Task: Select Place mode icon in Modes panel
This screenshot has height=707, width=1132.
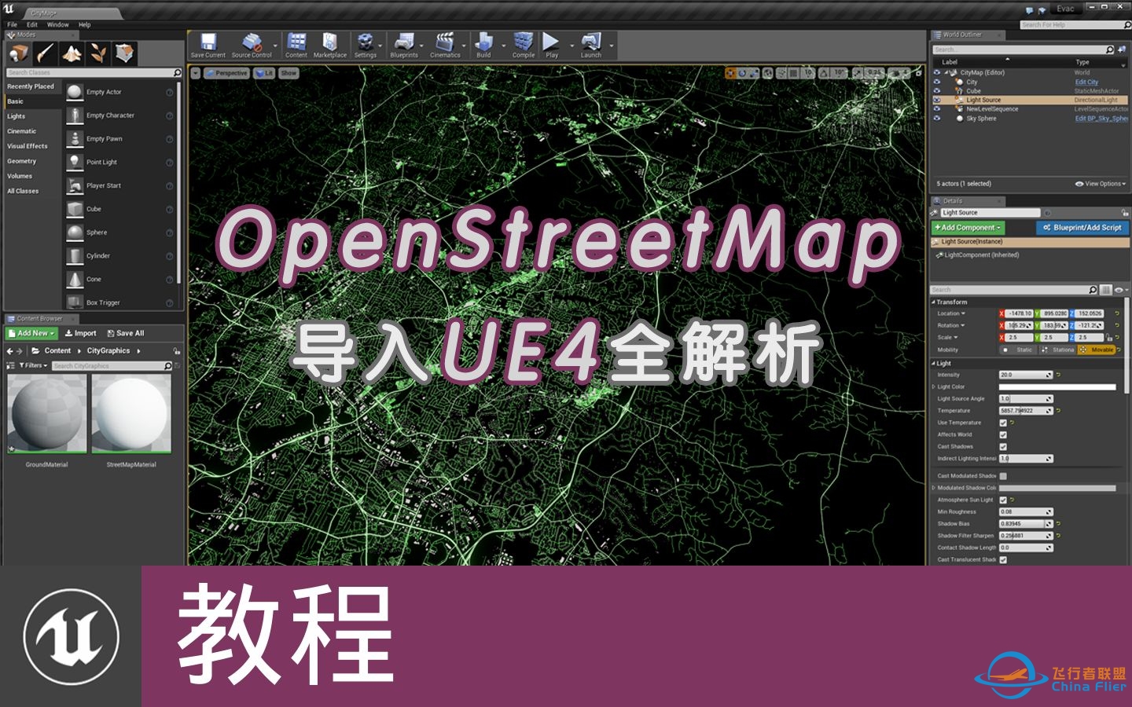Action: [19, 53]
